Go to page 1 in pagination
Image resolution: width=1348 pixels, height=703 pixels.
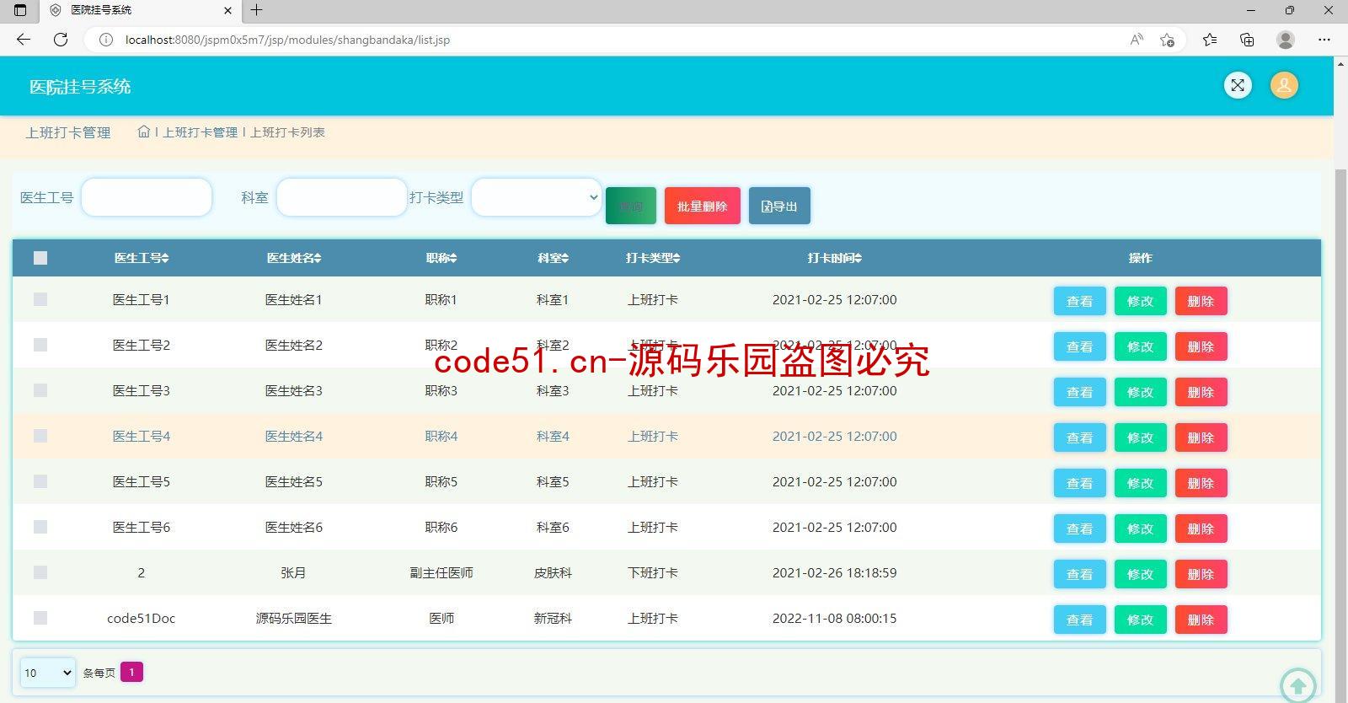tap(131, 672)
